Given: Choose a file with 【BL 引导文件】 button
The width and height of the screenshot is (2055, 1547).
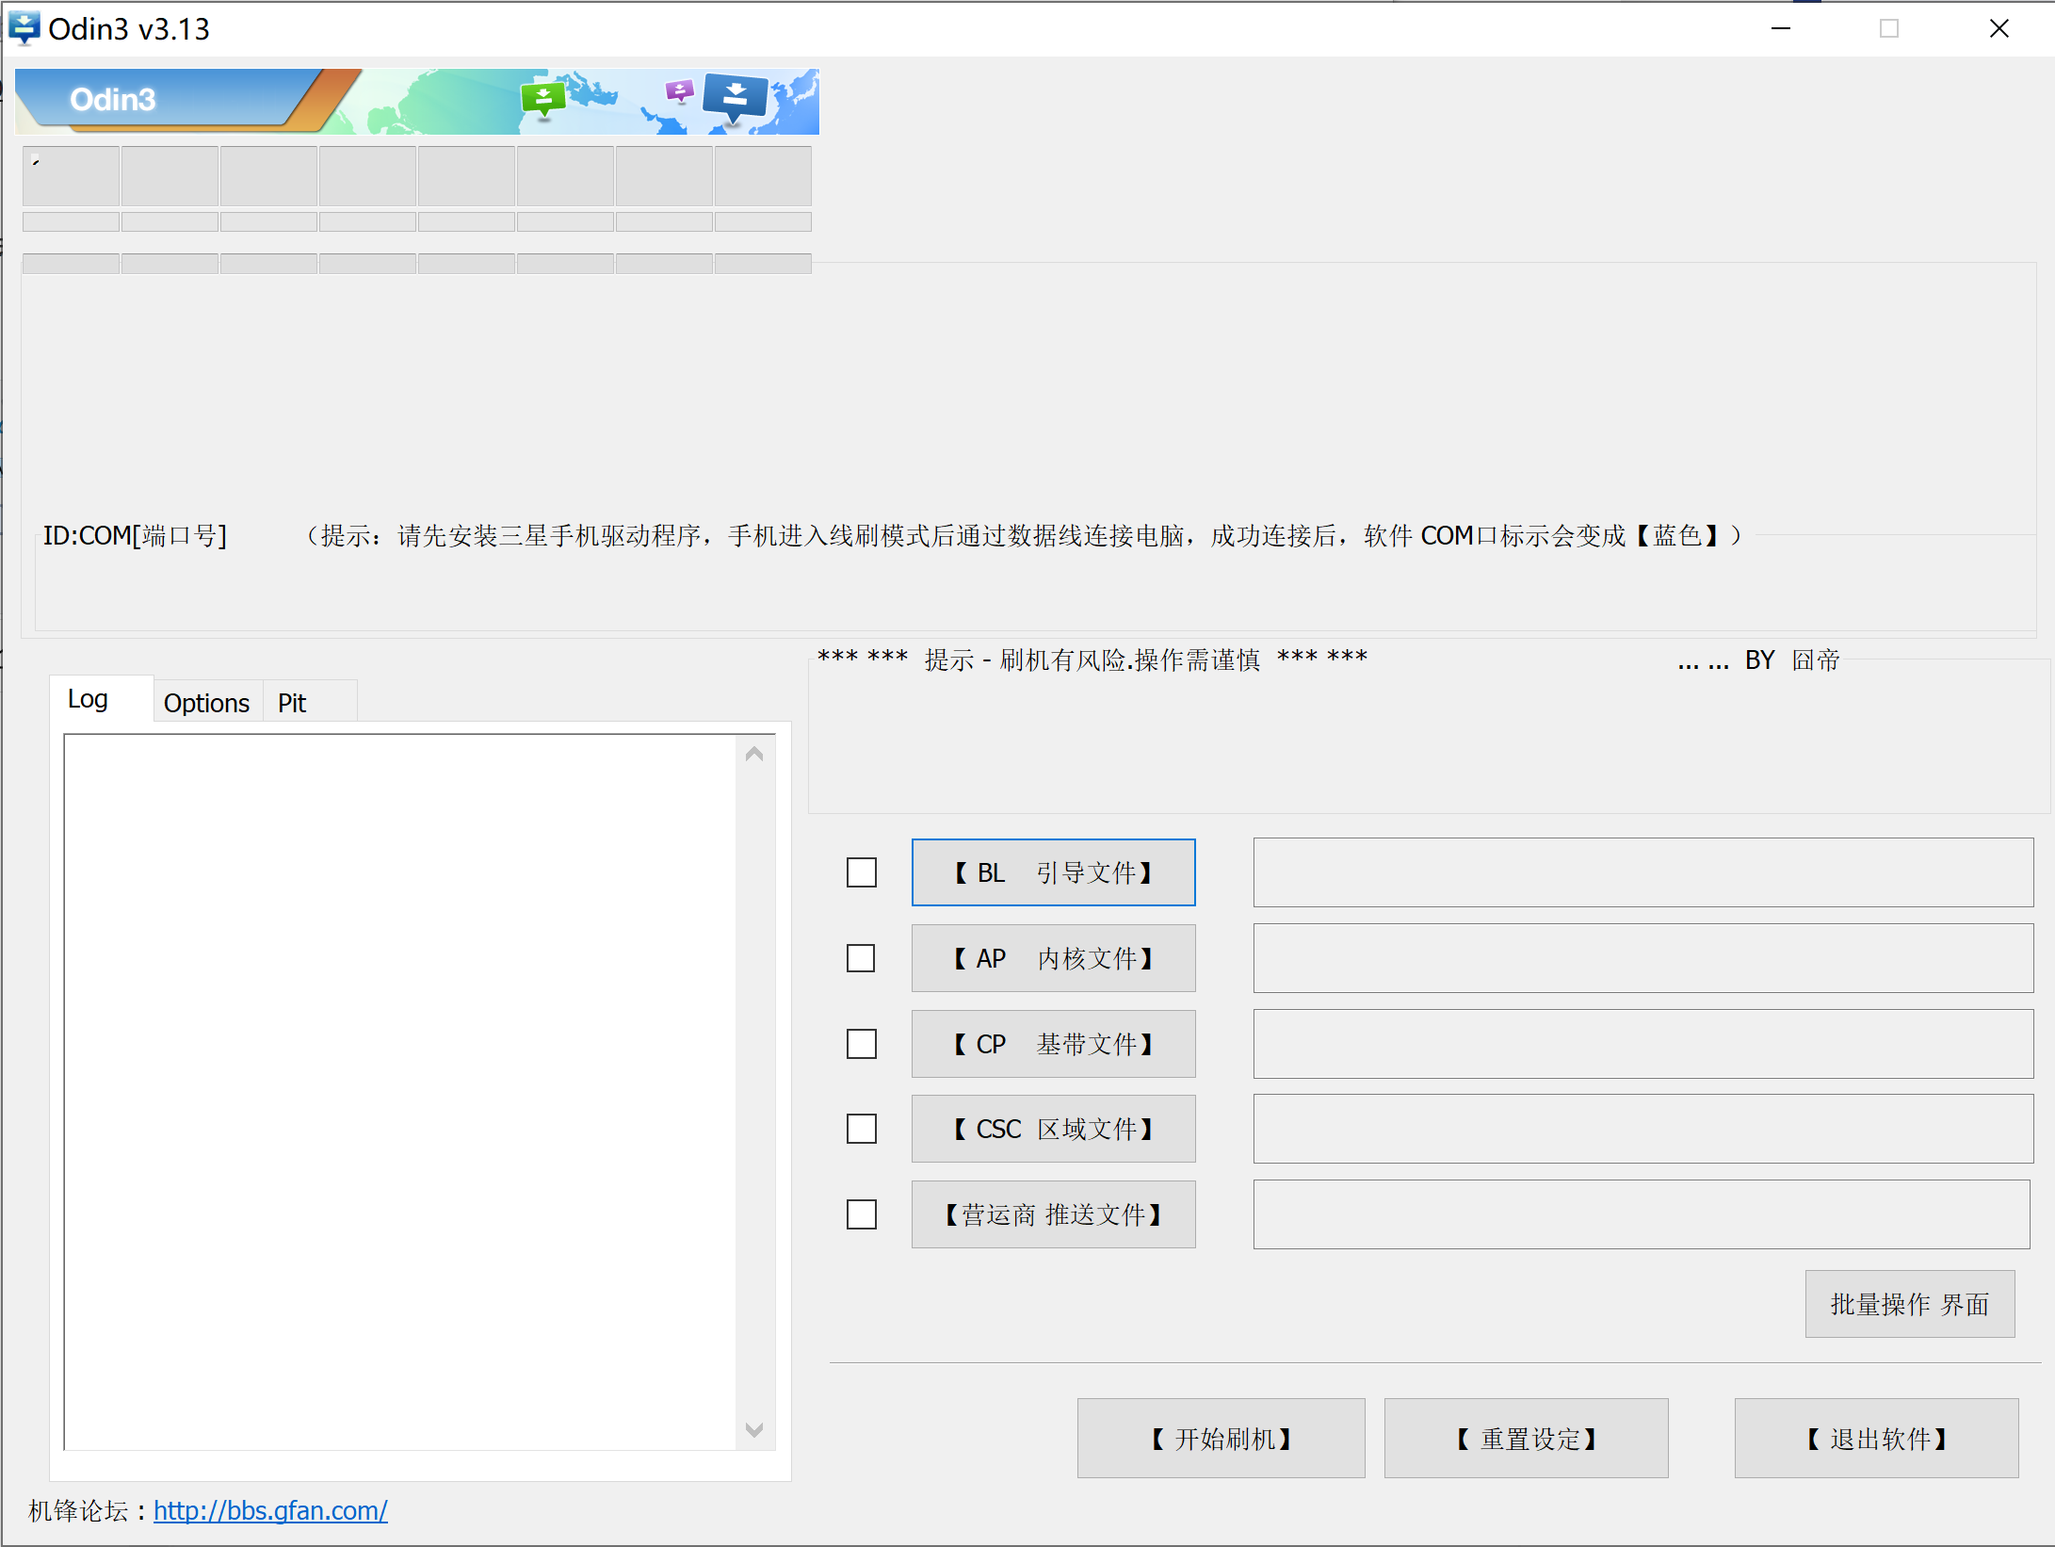Looking at the screenshot, I should point(1053,872).
